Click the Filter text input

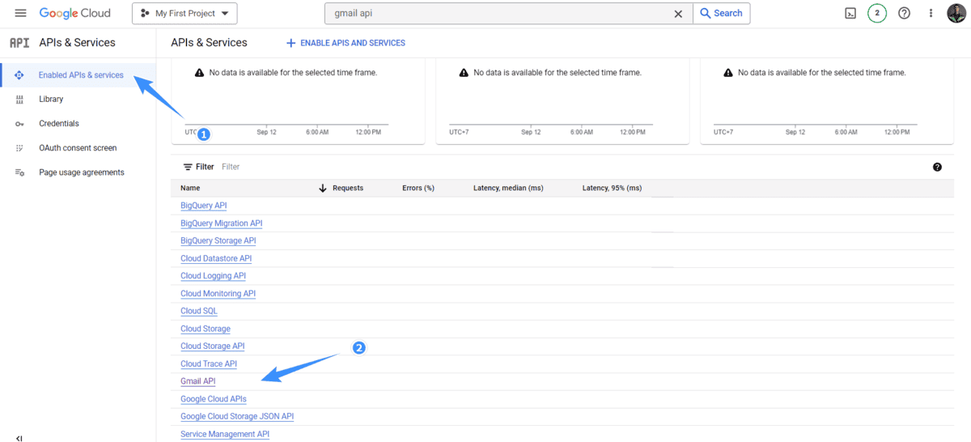[231, 167]
